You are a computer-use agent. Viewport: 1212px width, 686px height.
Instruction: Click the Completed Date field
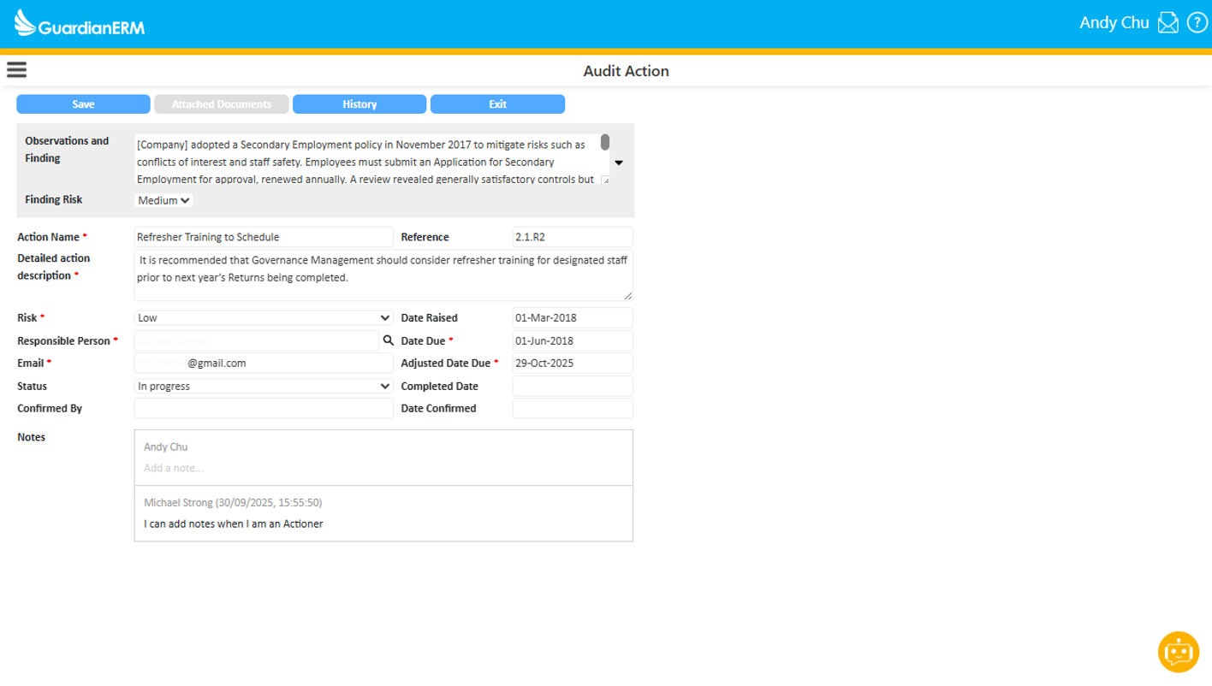coord(572,387)
